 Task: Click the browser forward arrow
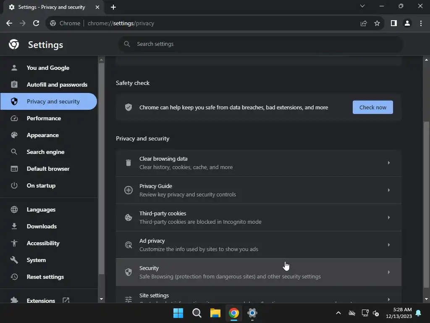point(23,24)
